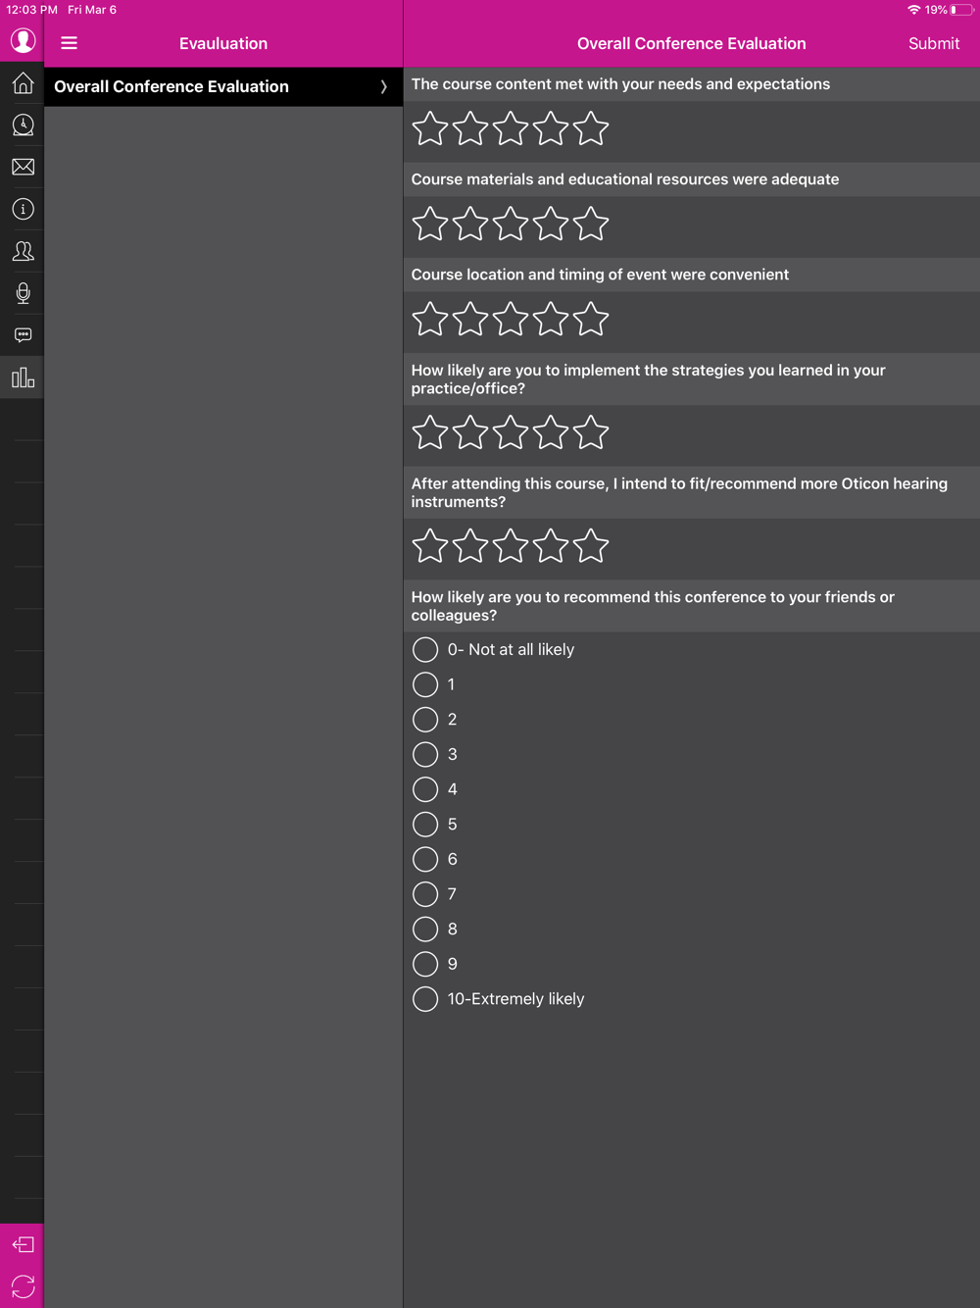
Task: Rate course location and timing 3 stars
Action: [x=511, y=319]
